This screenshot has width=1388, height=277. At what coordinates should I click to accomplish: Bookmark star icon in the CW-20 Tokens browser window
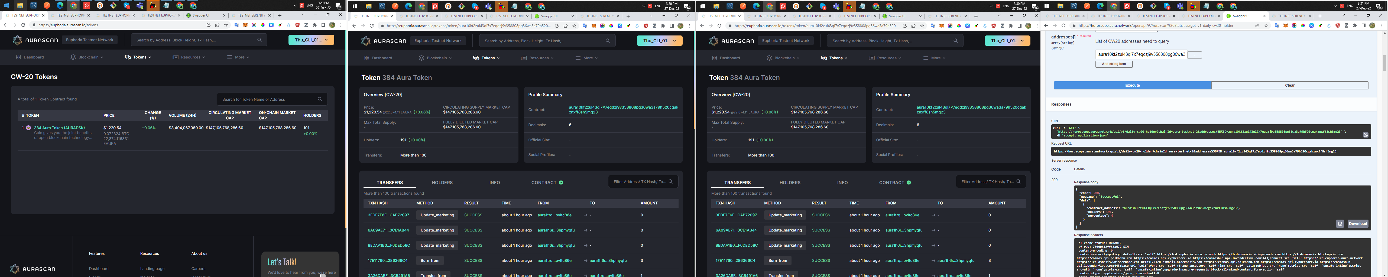226,25
